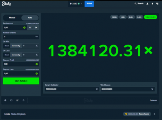162x120 pixels.
Task: Click the Stop on Loss input
Action: [21, 74]
